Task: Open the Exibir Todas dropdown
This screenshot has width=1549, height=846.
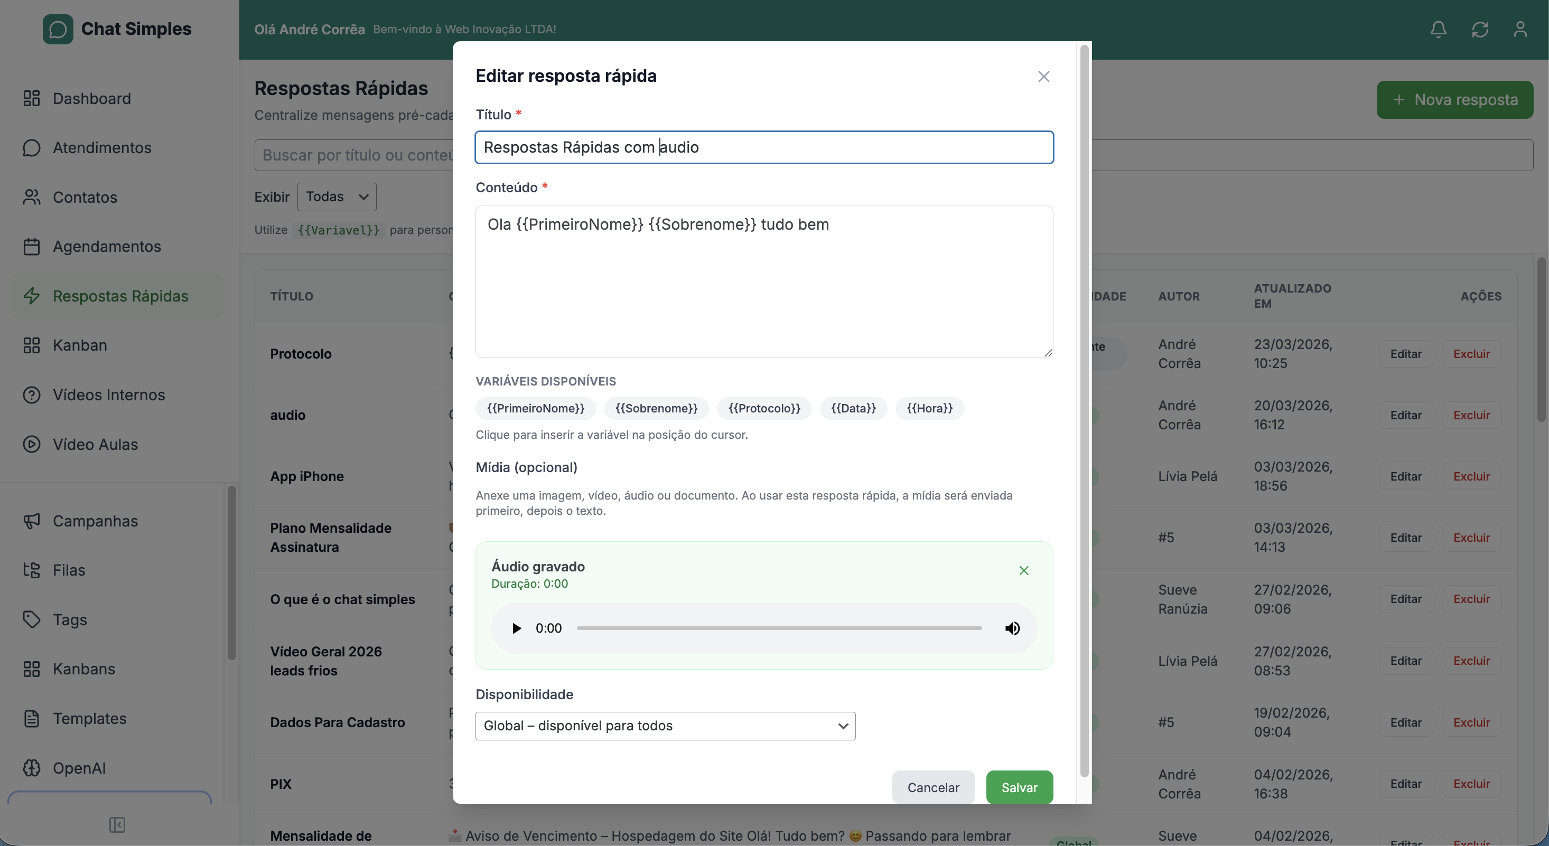Action: 336,196
